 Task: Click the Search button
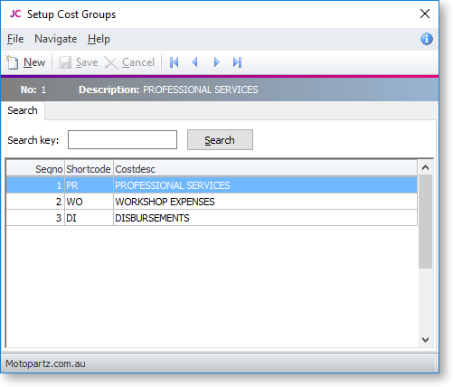[x=220, y=140]
